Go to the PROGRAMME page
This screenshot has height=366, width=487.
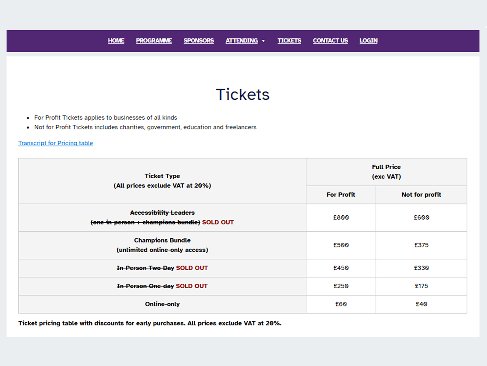(x=154, y=41)
